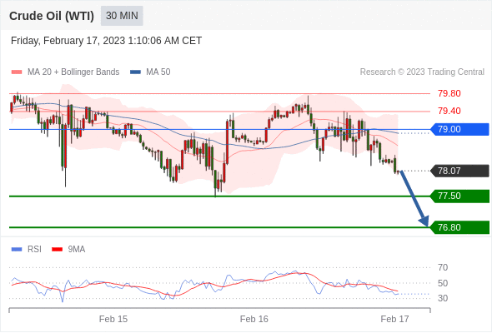
Task: Click the 30 MIN timeframe badge
Action: [122, 16]
